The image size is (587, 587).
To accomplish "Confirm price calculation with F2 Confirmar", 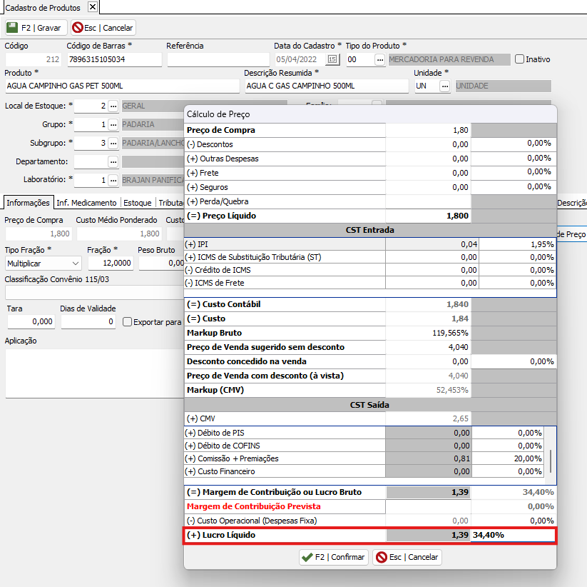I will coord(333,557).
